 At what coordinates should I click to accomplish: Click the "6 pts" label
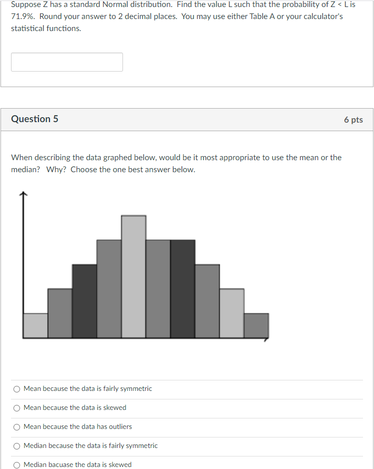[x=354, y=119]
